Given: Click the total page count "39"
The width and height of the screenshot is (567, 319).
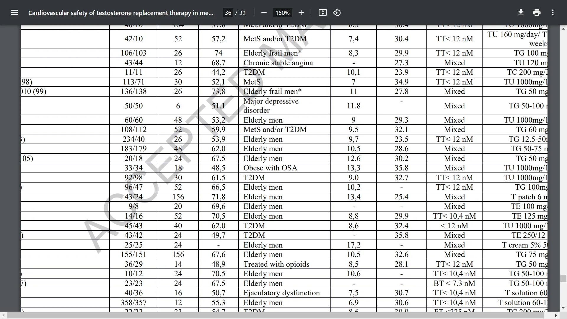Looking at the screenshot, I should pos(242,13).
